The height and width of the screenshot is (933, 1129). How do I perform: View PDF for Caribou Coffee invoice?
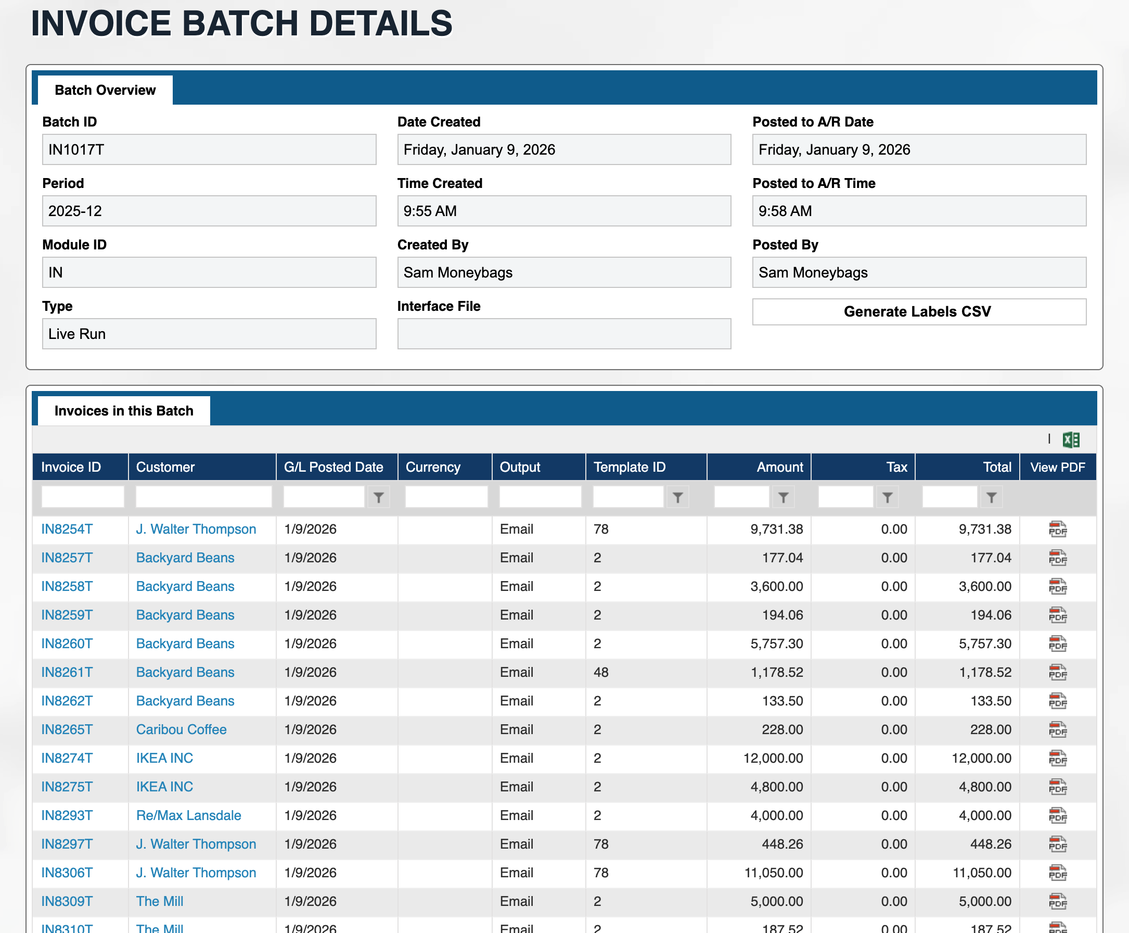tap(1057, 730)
